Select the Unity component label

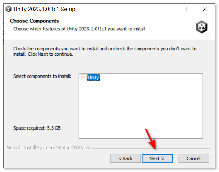(94, 78)
